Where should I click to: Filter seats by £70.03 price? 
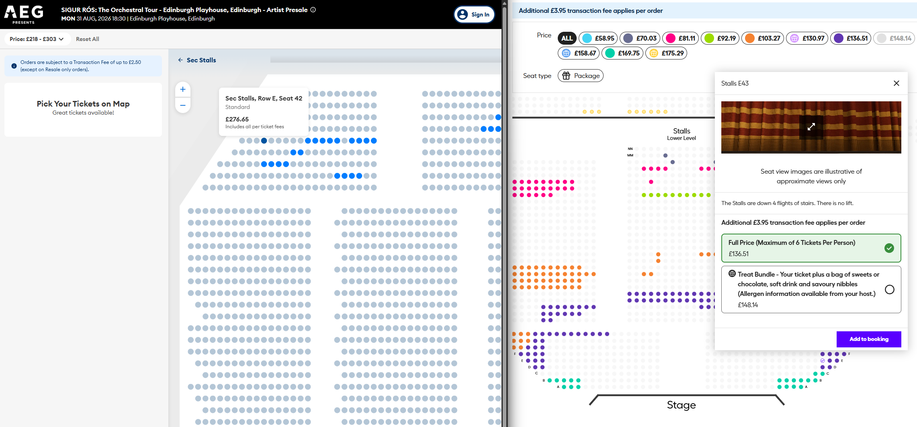(x=640, y=38)
